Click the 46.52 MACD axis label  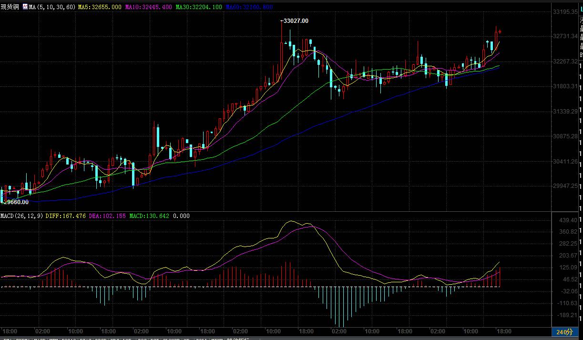point(570,279)
